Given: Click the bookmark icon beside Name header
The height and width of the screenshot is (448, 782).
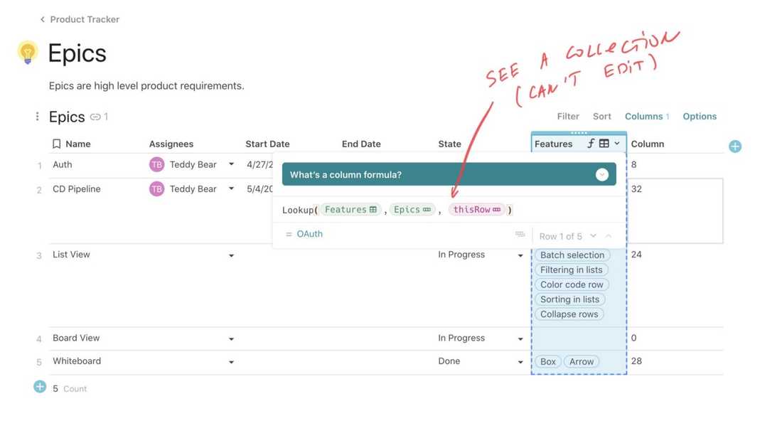Looking at the screenshot, I should [x=57, y=144].
